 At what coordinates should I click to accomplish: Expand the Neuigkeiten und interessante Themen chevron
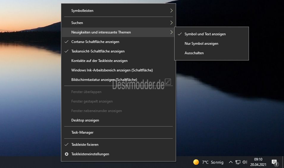[171, 32]
